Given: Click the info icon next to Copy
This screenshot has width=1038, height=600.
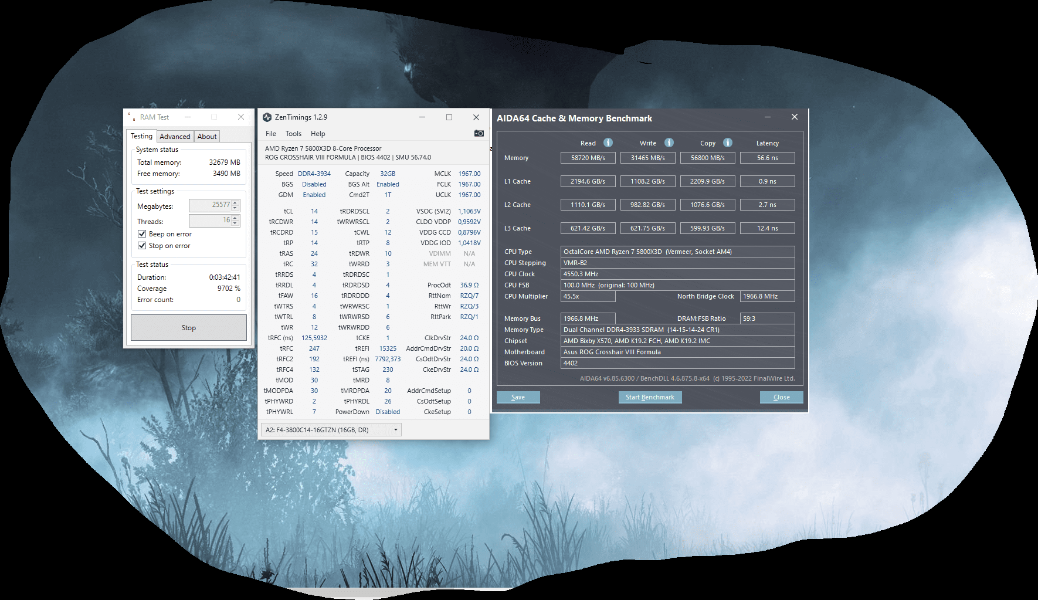Looking at the screenshot, I should (728, 143).
